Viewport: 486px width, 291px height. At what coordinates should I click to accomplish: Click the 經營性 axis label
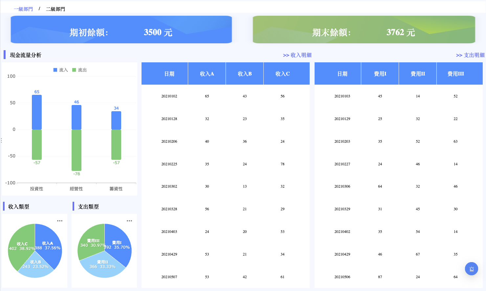pos(76,189)
